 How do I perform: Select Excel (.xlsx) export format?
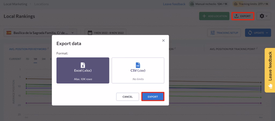point(83,70)
